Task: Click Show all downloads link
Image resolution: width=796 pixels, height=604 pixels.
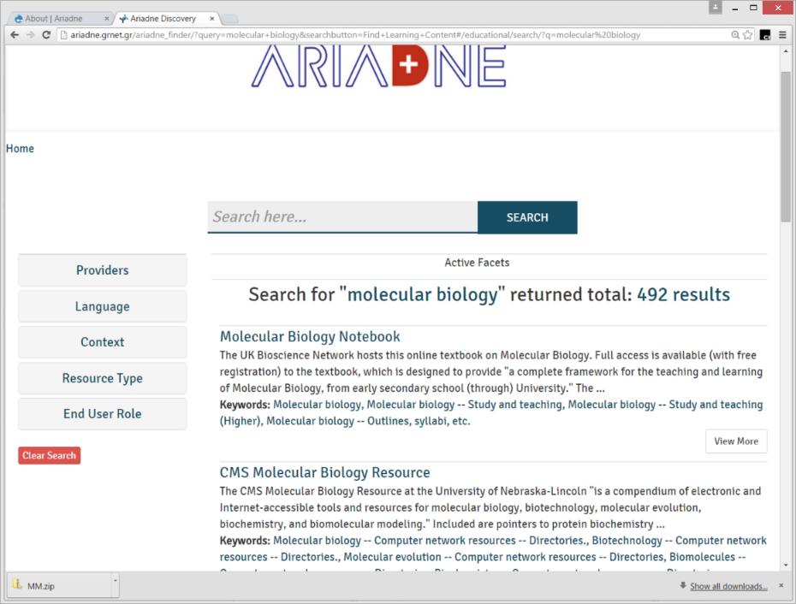Action: [728, 586]
